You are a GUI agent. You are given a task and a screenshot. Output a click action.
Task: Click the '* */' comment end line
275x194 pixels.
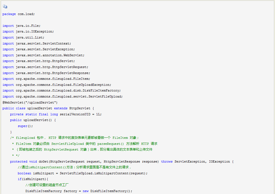coord(16,155)
